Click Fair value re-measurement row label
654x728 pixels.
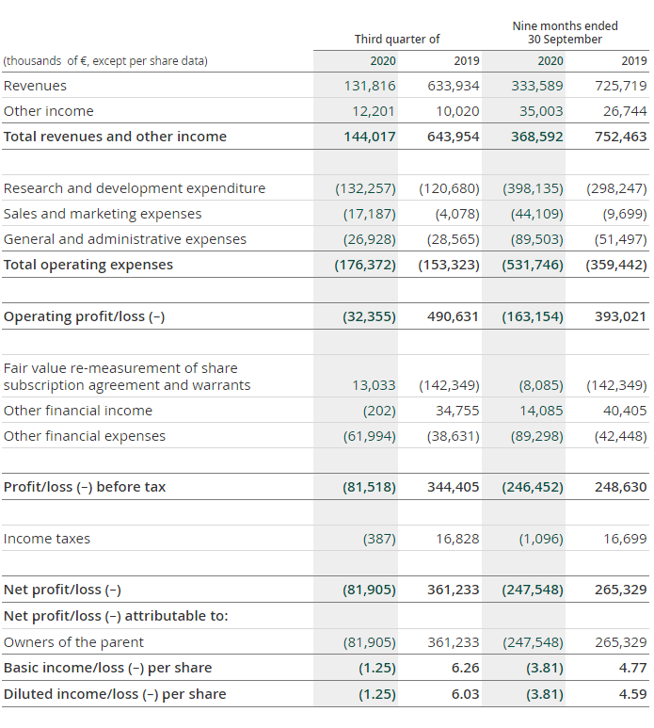[127, 377]
